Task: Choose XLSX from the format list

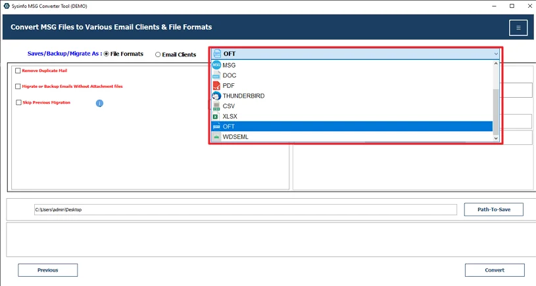Action: click(352, 116)
